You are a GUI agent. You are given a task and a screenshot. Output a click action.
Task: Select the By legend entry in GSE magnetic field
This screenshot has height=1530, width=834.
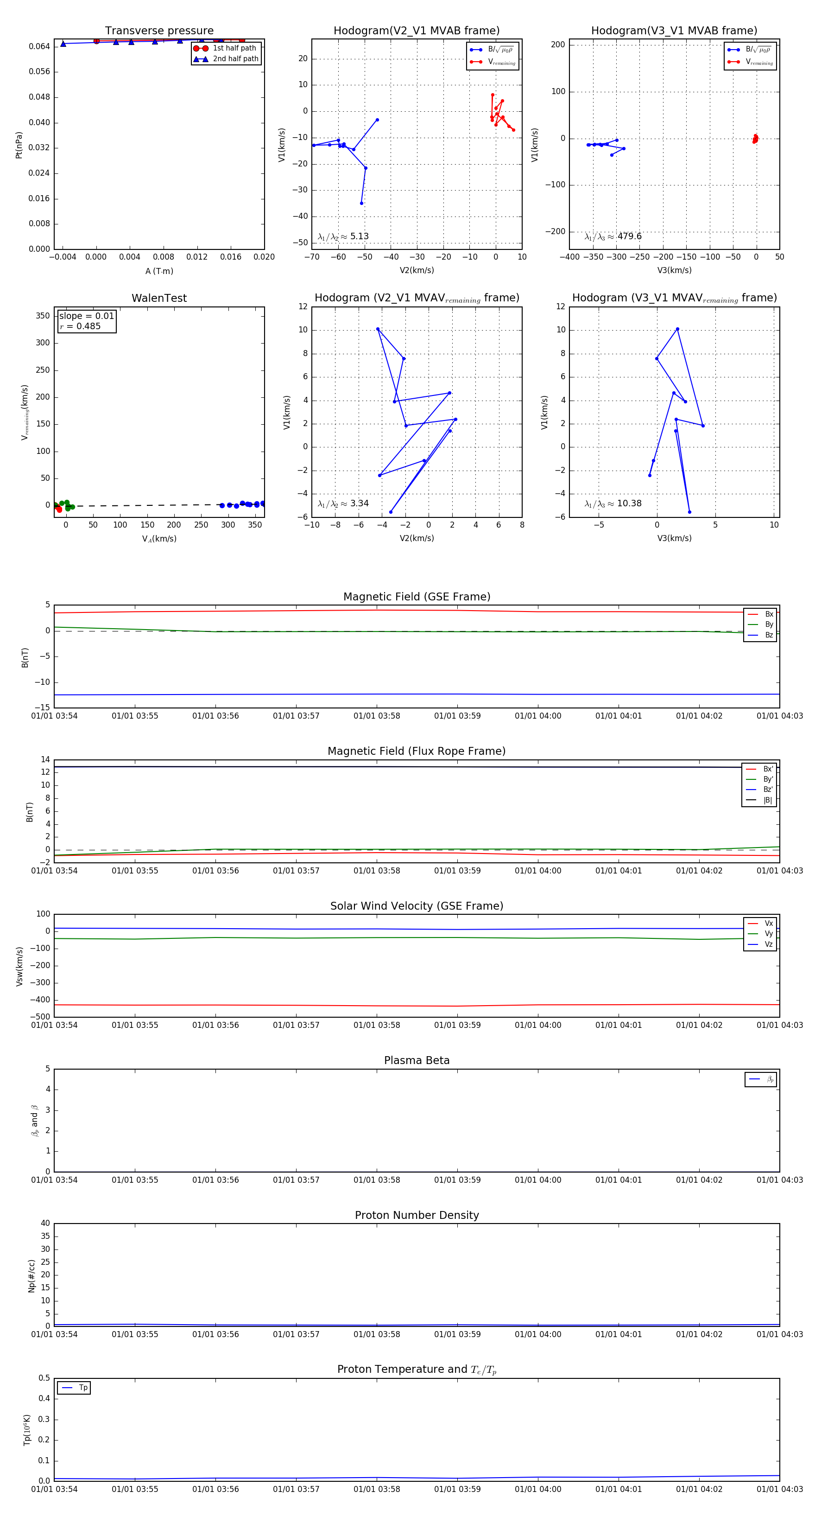click(x=760, y=624)
